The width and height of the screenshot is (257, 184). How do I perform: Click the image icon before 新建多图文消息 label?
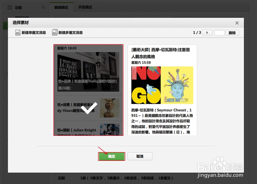coord(55,32)
